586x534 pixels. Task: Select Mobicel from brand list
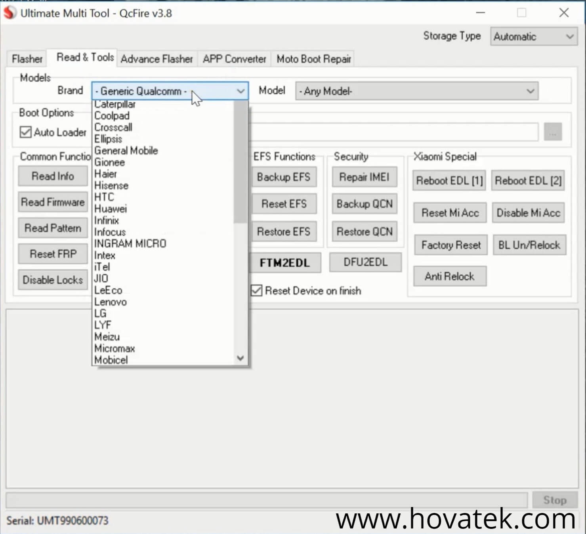pyautogui.click(x=163, y=360)
